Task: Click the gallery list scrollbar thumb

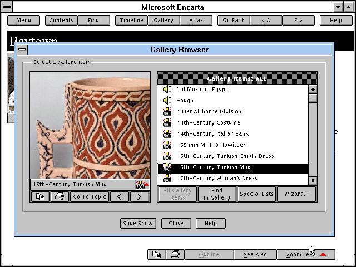Action: click(313, 98)
